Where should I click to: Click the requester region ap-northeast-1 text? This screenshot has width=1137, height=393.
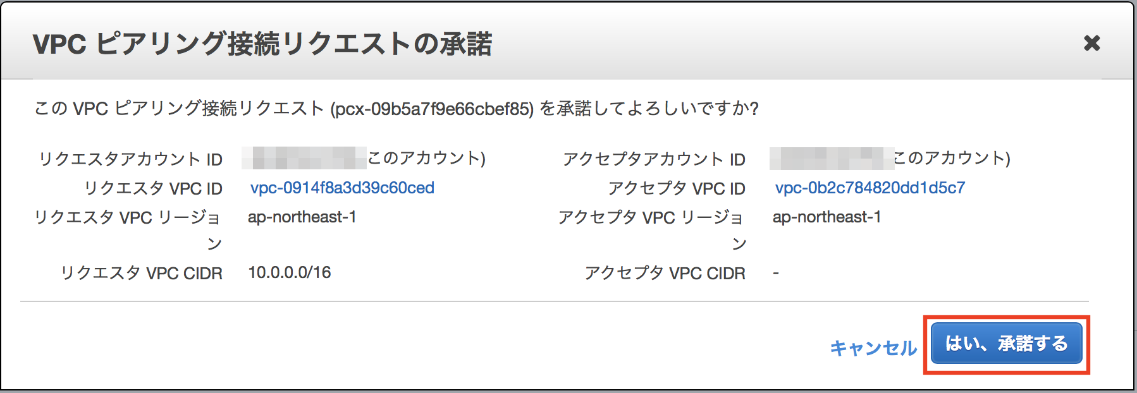pos(303,217)
